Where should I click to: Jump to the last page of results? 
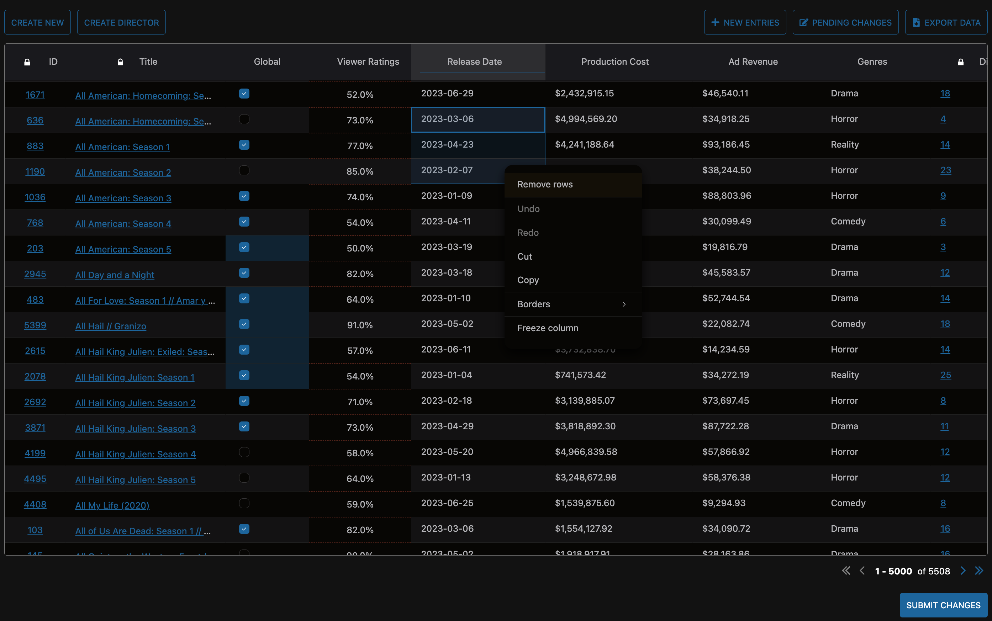pos(979,570)
